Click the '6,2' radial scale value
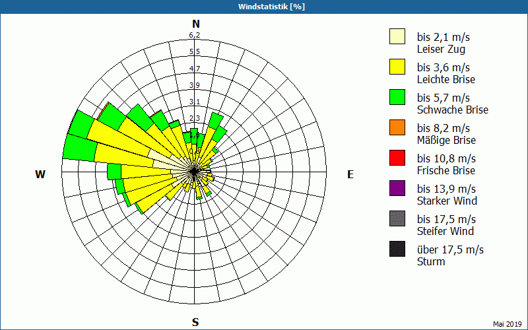 coord(195,36)
